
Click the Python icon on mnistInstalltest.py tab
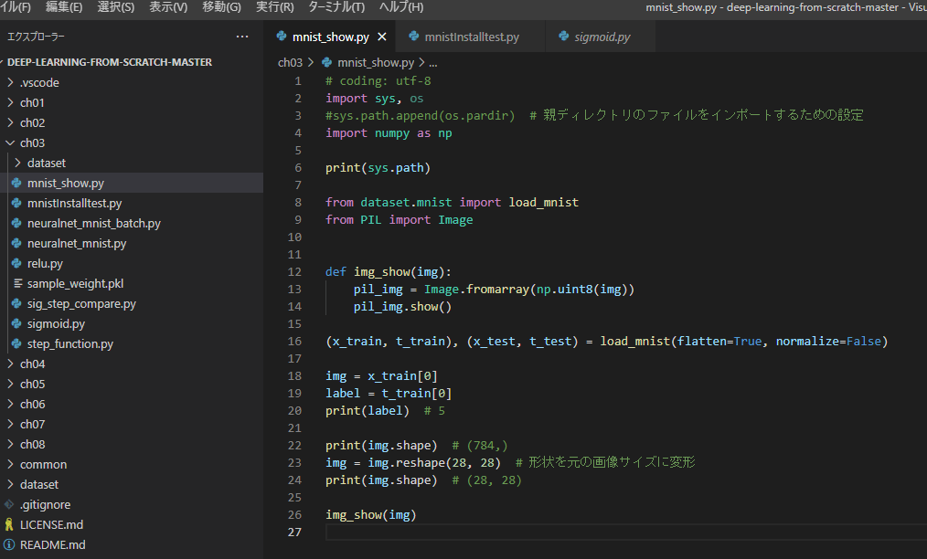click(x=414, y=36)
